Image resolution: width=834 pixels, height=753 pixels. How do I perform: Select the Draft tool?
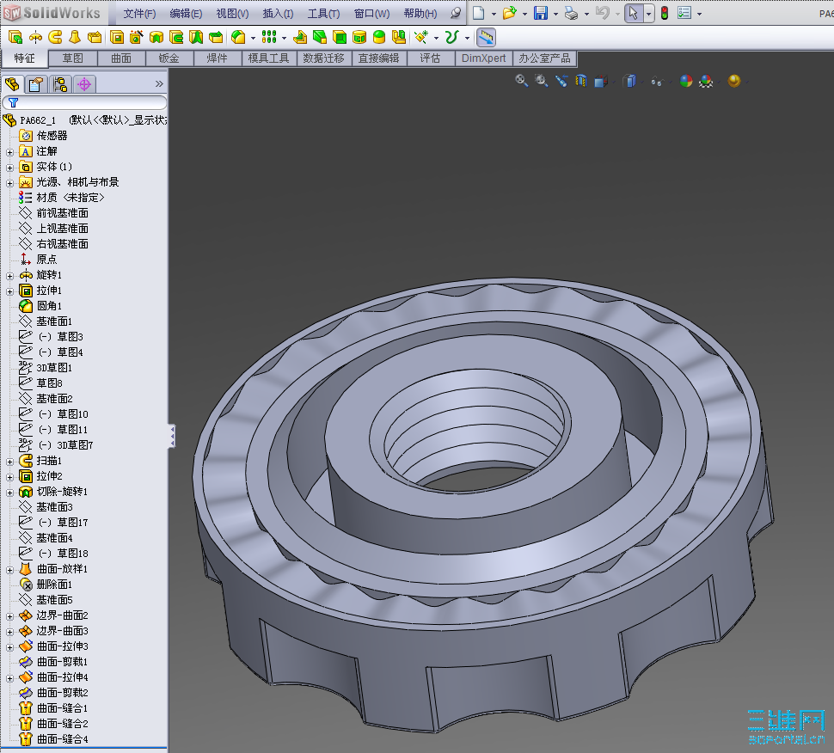(x=320, y=37)
